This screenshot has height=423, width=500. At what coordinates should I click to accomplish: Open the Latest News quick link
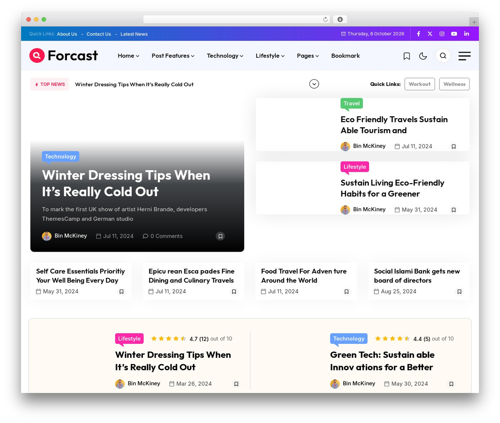pos(134,34)
